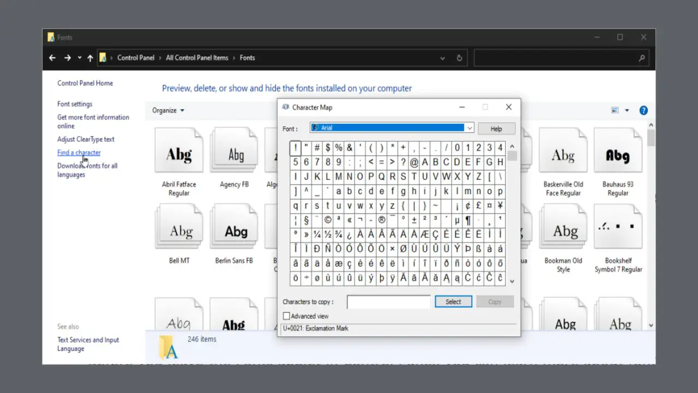Click character grid scroll down arrow
The image size is (698, 393).
(512, 282)
